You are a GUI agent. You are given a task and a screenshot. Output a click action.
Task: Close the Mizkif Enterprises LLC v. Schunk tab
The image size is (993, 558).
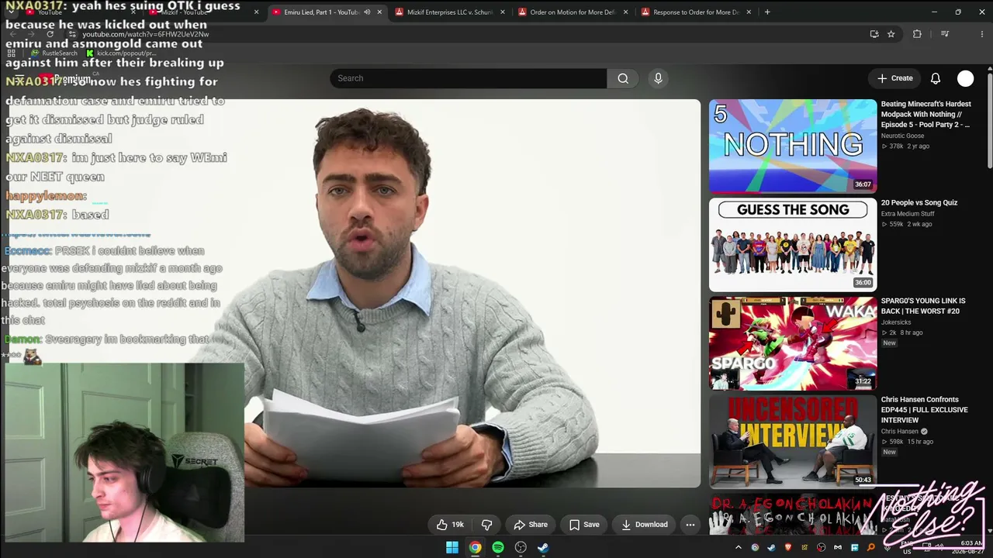[x=503, y=12]
